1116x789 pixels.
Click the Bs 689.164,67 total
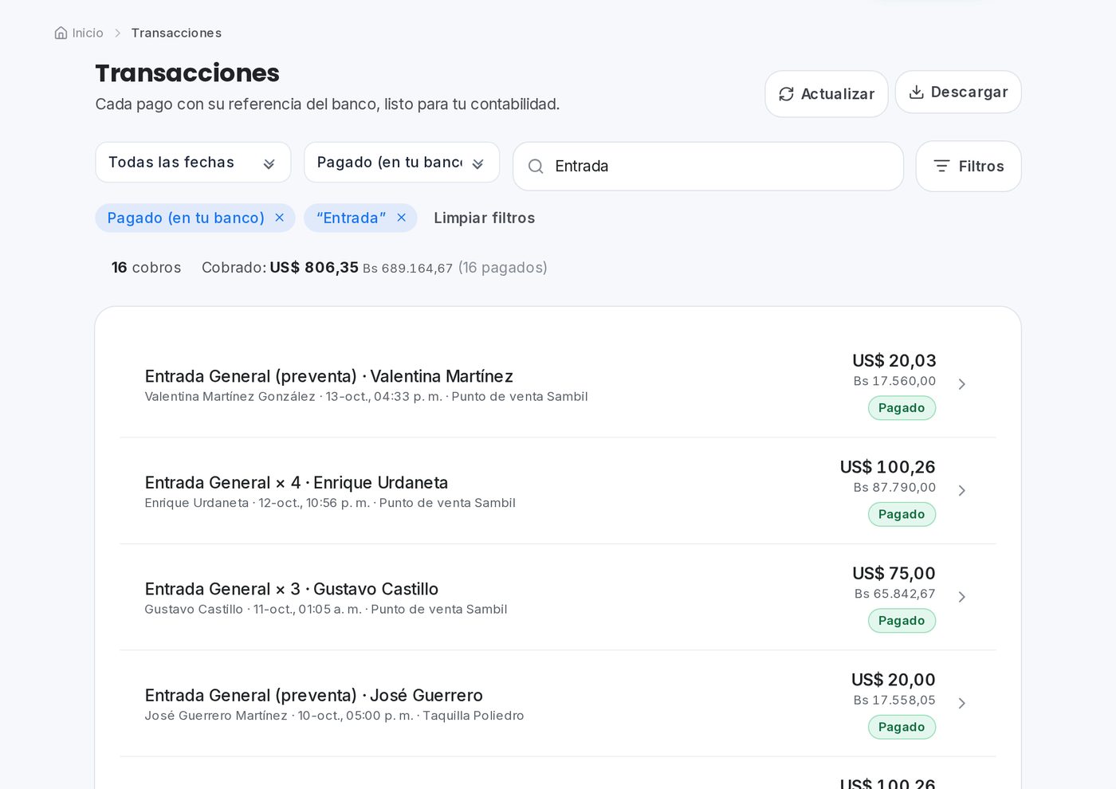coord(407,269)
